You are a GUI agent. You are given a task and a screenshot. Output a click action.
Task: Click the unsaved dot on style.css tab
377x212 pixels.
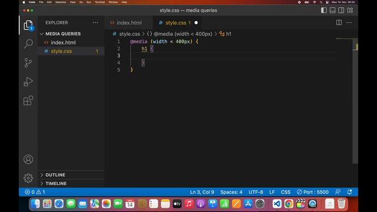coord(196,22)
